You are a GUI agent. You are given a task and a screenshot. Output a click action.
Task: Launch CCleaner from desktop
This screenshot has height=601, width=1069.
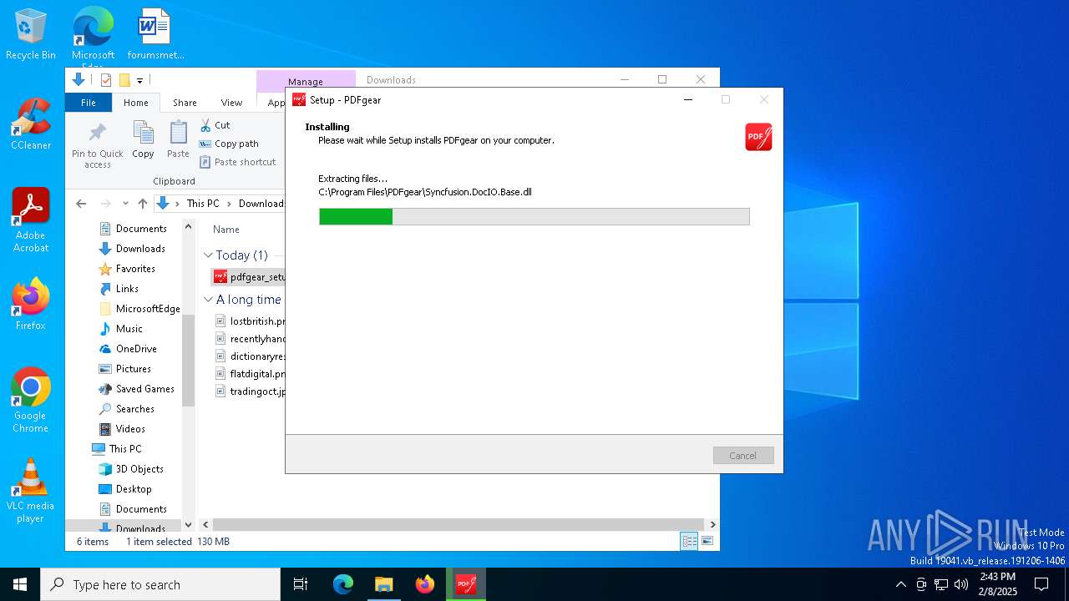[31, 124]
